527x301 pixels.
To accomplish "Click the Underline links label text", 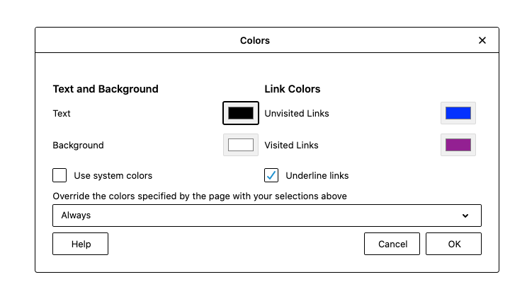I will coord(317,176).
